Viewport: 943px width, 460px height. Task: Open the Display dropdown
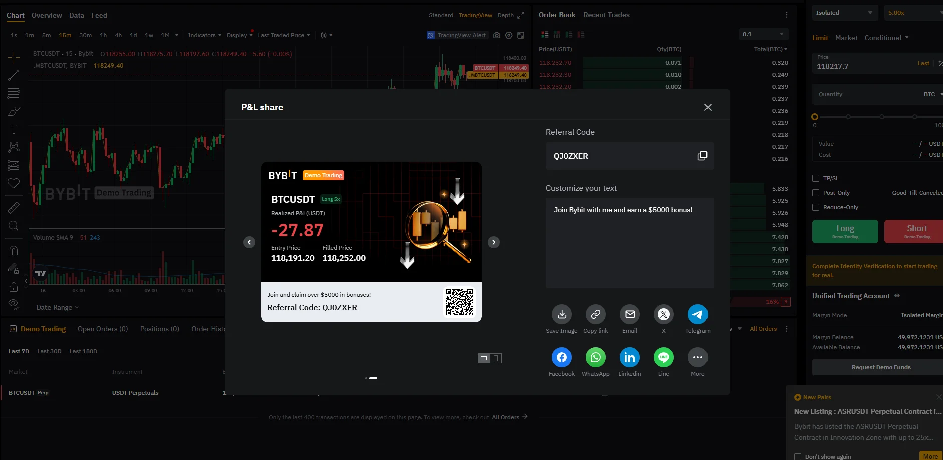(x=240, y=35)
